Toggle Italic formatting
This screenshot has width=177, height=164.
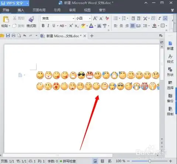(x=48, y=26)
